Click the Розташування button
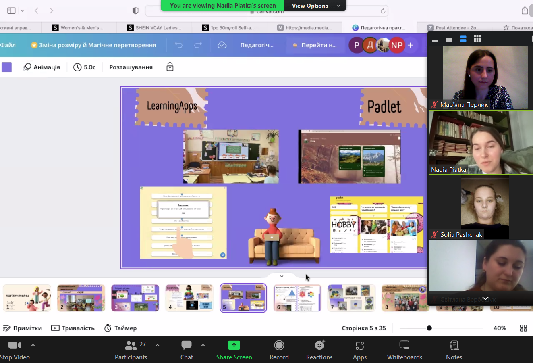The width and height of the screenshot is (533, 363). [131, 67]
